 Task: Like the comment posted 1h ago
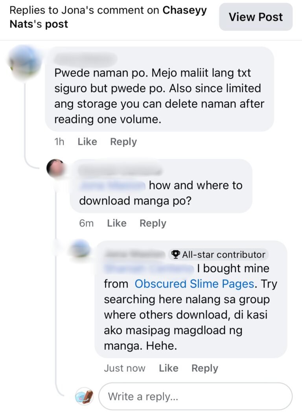click(87, 142)
